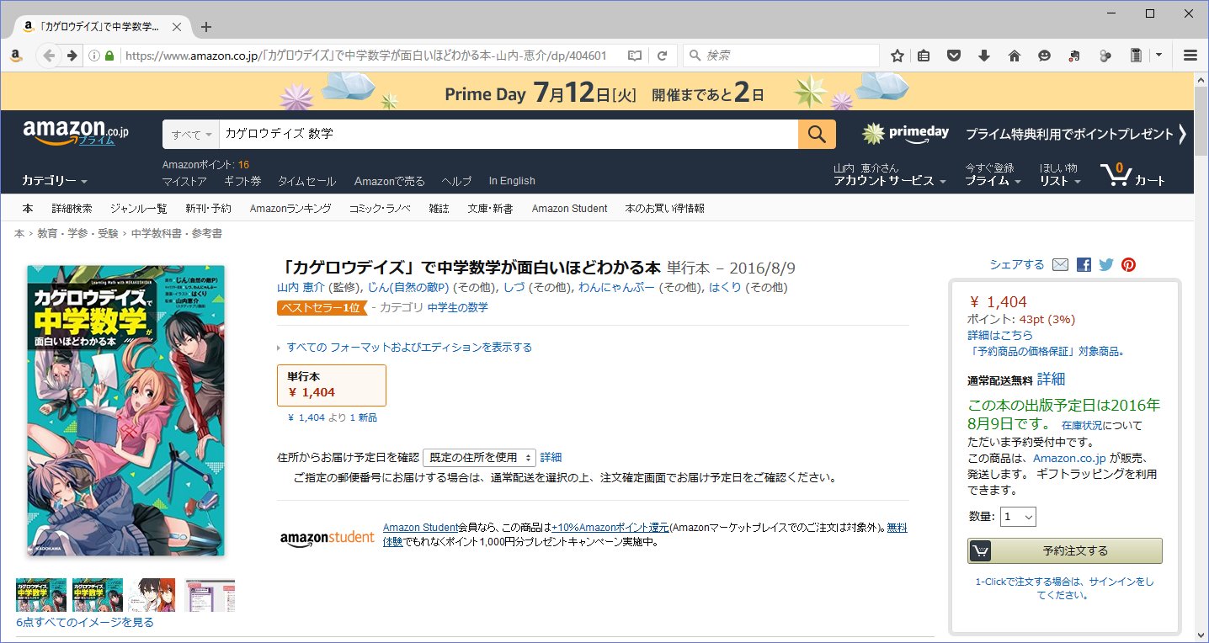Save the page to Pocket

pyautogui.click(x=954, y=56)
